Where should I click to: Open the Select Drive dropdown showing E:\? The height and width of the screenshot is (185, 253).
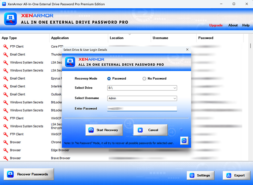tap(142, 88)
